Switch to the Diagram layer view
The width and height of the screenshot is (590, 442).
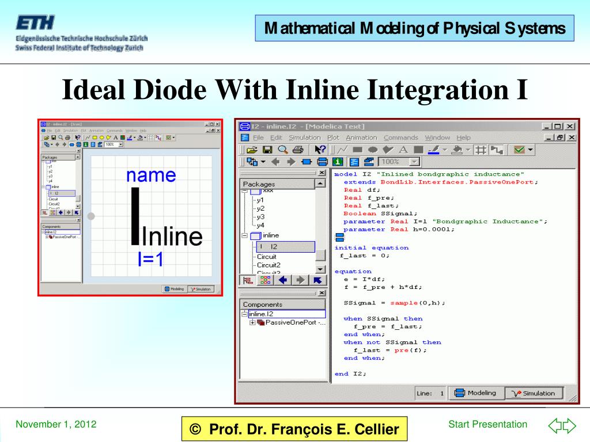pyautogui.click(x=322, y=162)
